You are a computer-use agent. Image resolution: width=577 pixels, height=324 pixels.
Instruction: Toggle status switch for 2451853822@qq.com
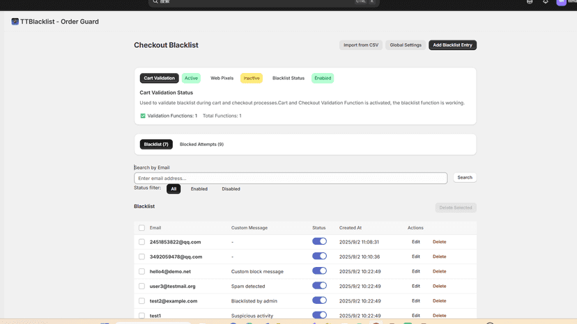[x=319, y=241]
